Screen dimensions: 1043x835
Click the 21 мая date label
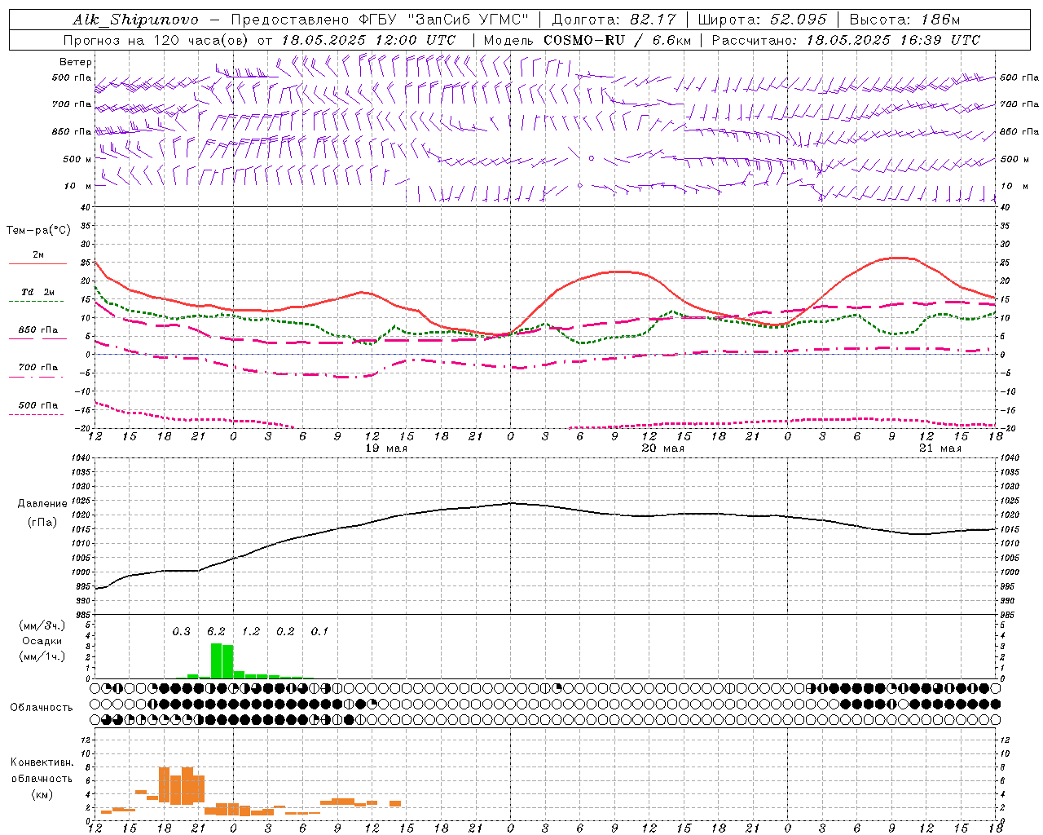coord(940,448)
